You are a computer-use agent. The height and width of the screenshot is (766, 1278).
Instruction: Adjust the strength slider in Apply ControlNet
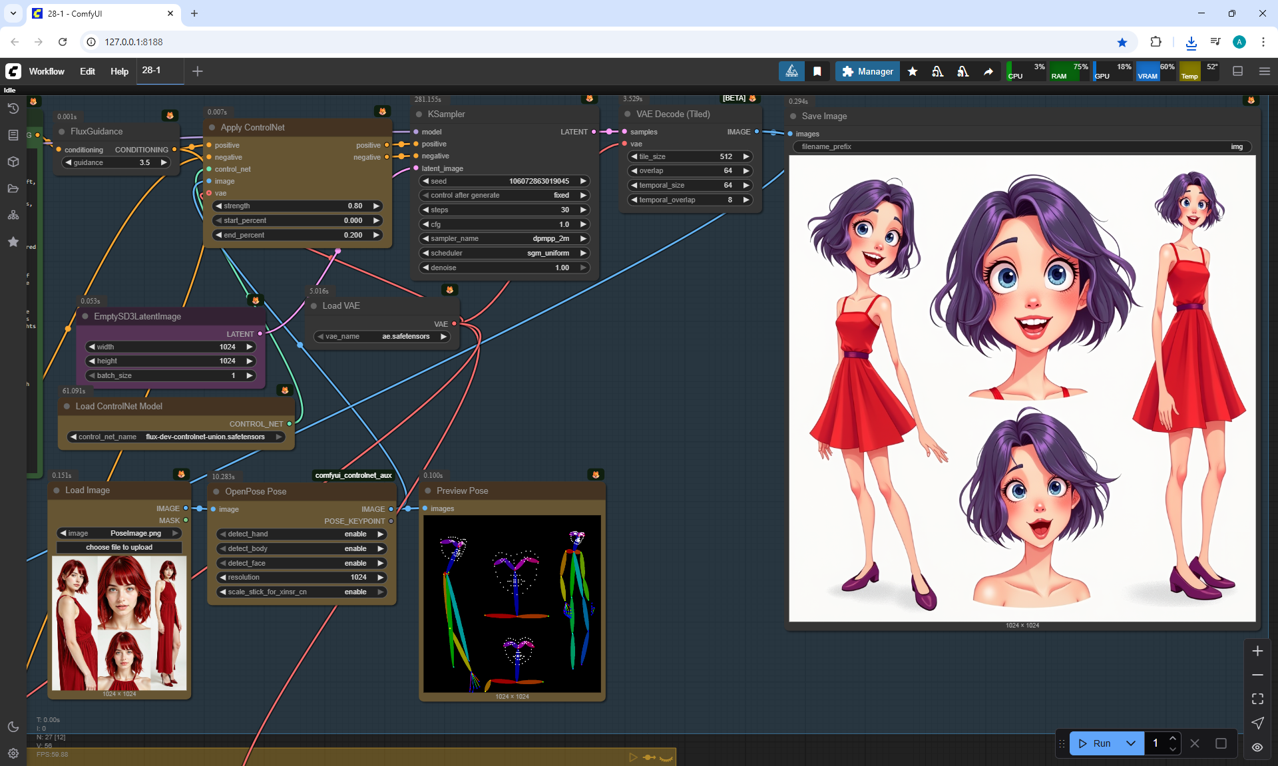297,206
